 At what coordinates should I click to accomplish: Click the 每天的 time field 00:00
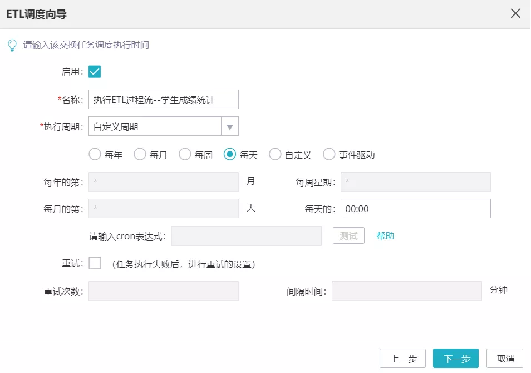(415, 209)
